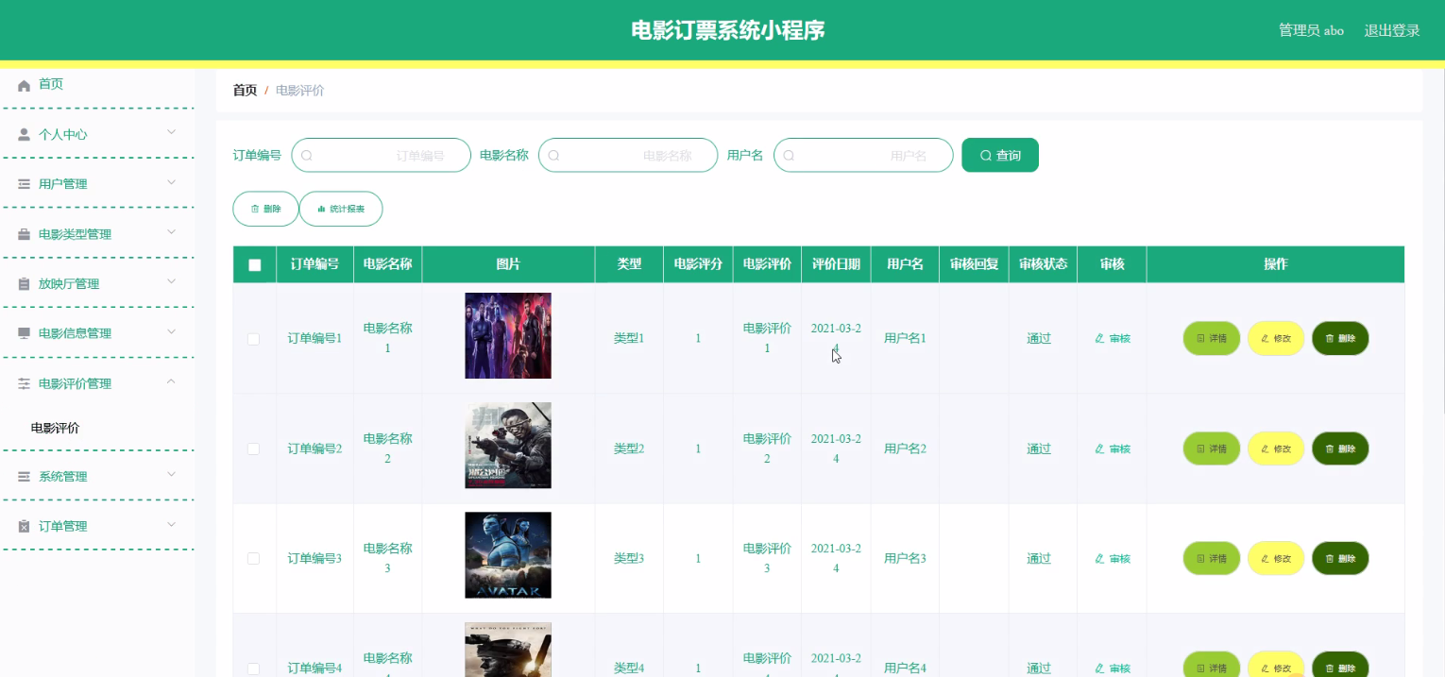
Task: Click the pencil 审核 icon for 订单编号3
Action: click(1099, 558)
